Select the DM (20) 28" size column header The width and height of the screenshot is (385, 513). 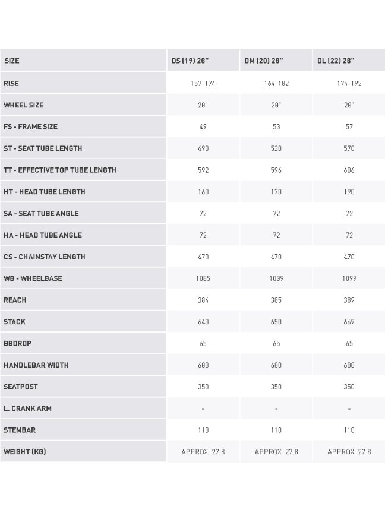click(264, 61)
